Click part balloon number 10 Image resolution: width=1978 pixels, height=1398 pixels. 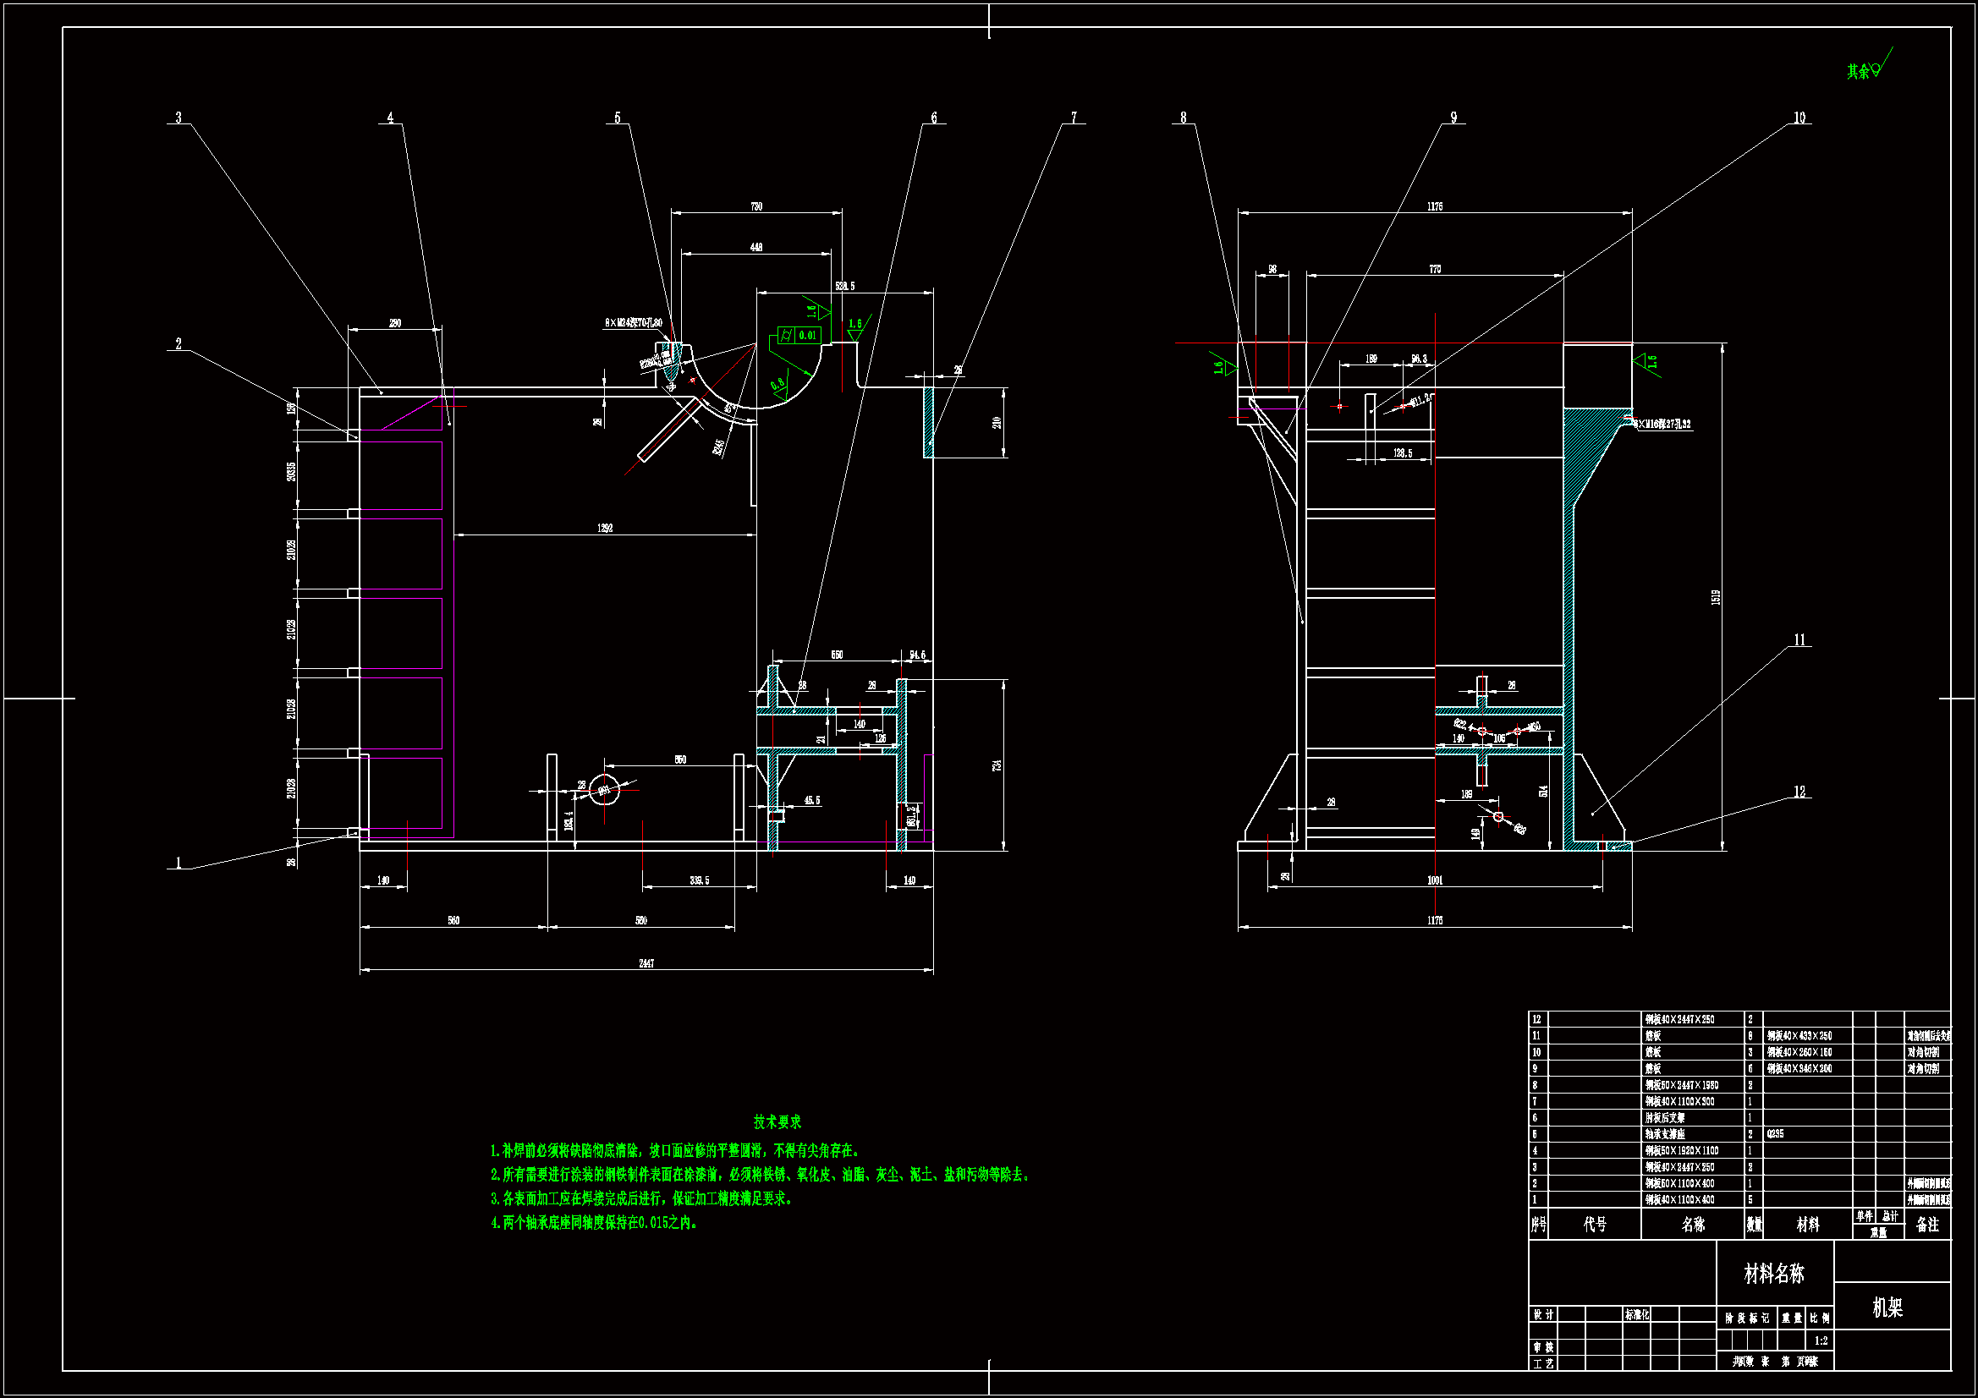click(x=1799, y=118)
